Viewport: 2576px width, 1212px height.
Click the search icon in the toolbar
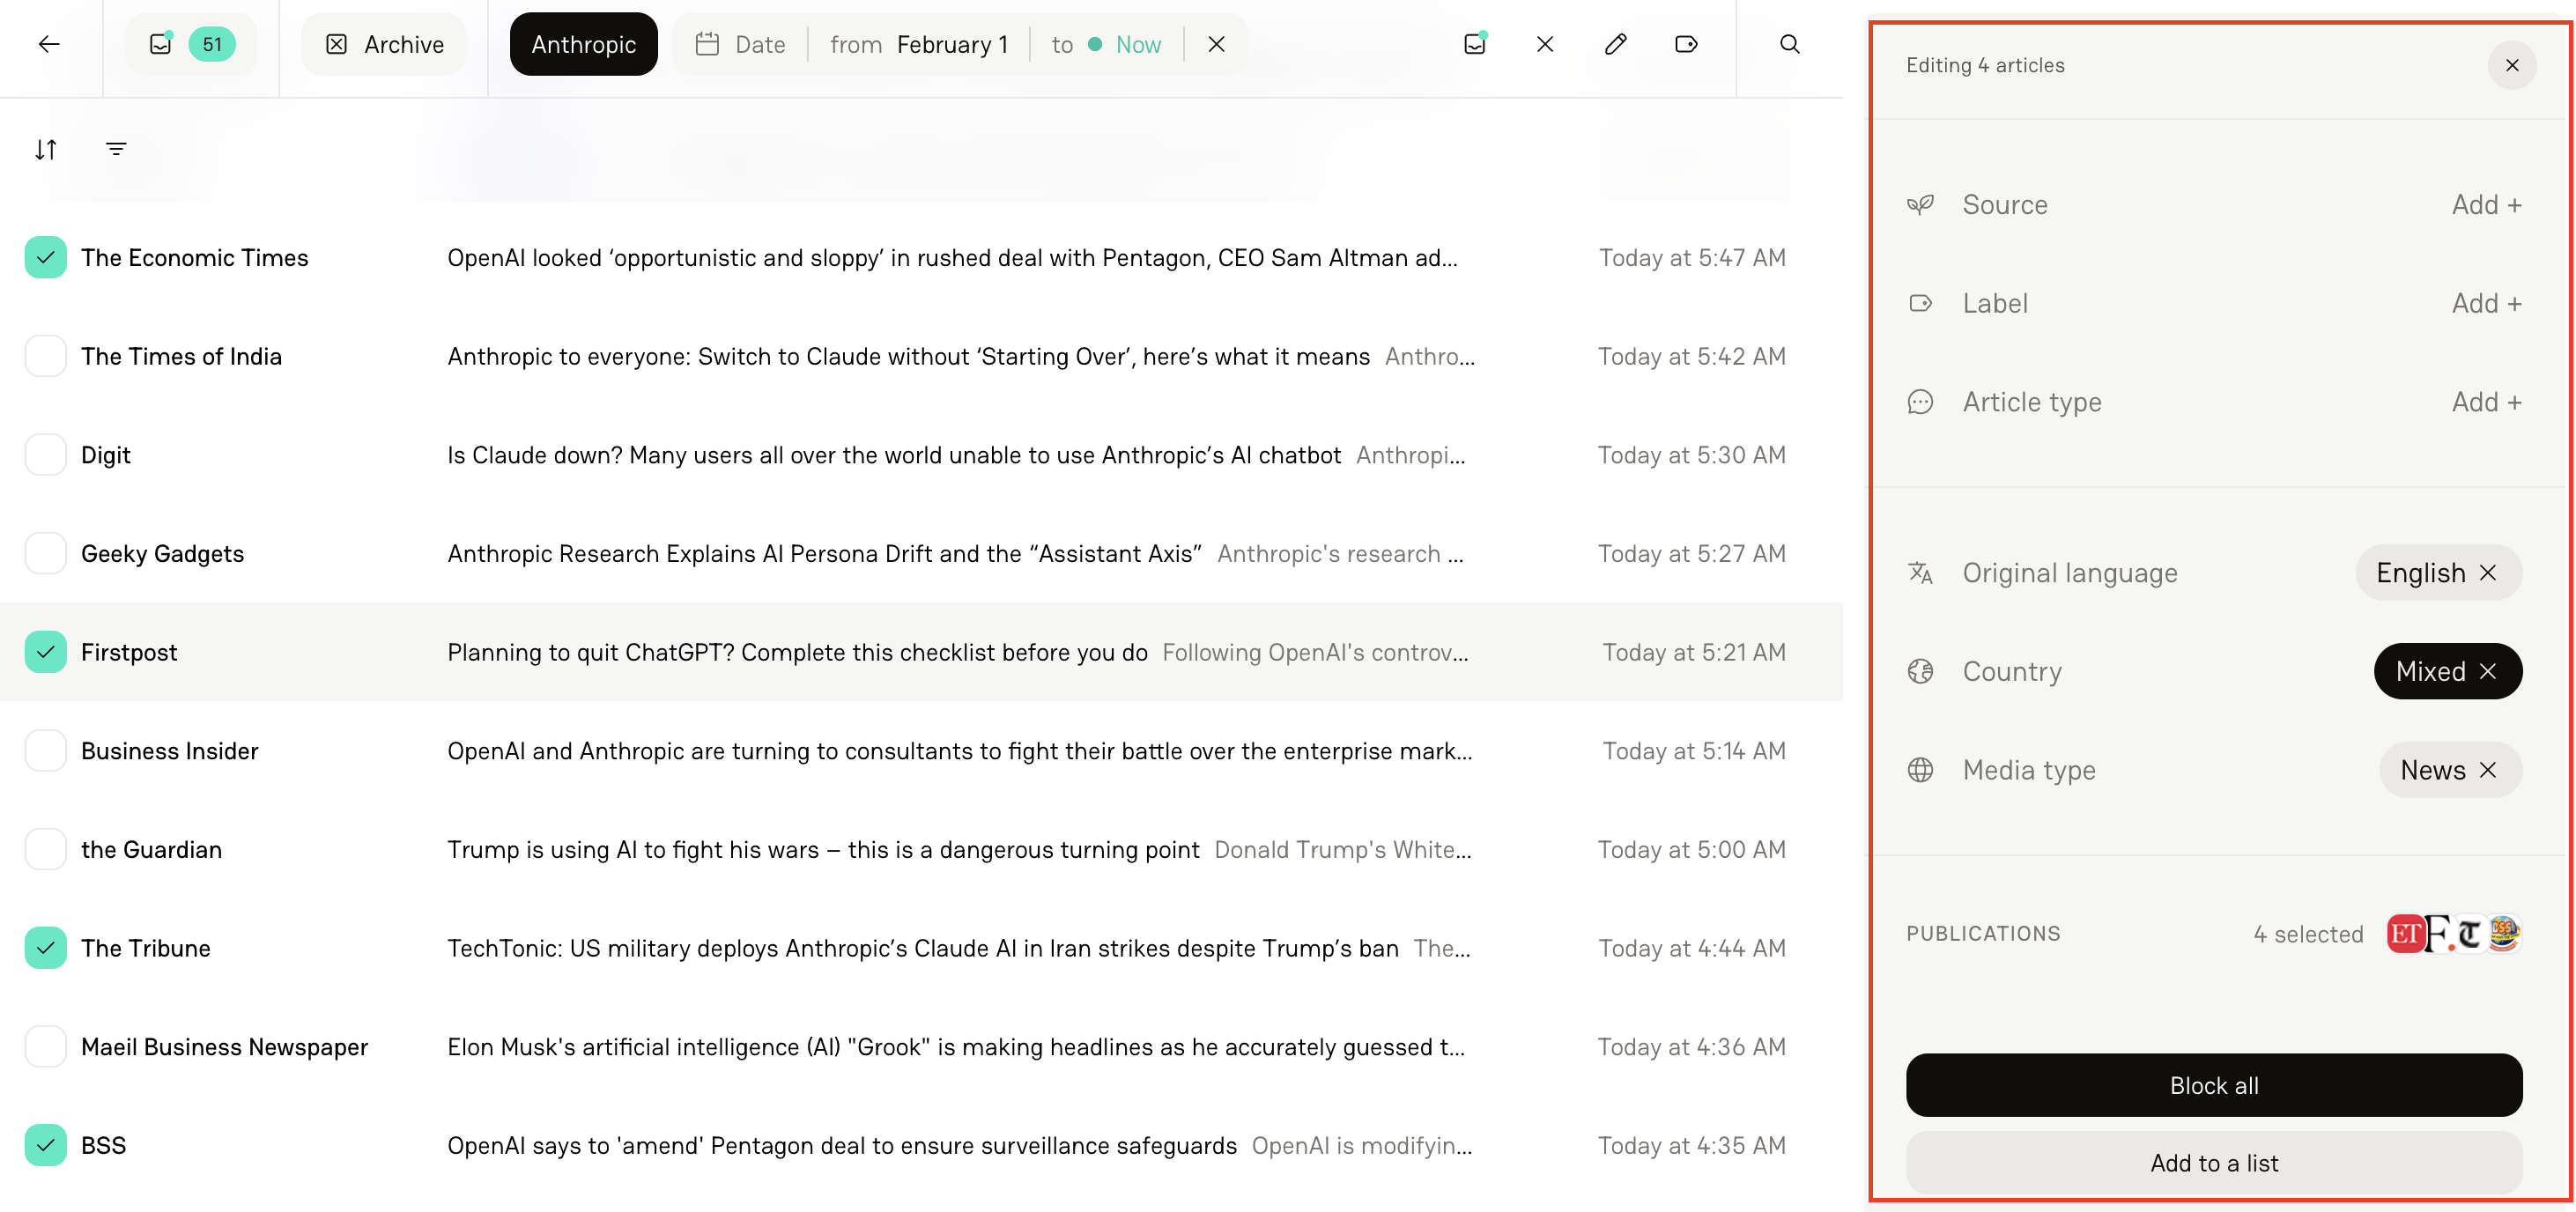click(1789, 44)
